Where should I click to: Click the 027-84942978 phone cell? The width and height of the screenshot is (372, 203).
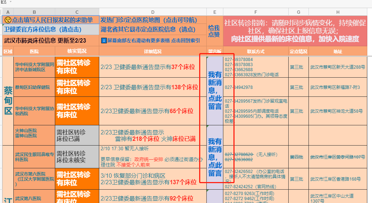tap(255, 87)
